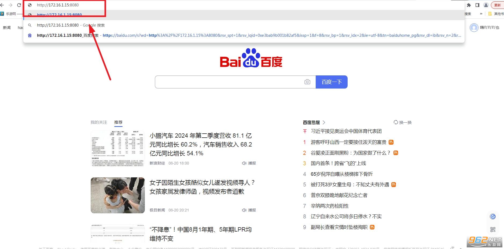Open the 小鹏汽车 2024年第二季度营收 headline
504x249 pixels.
click(201, 144)
